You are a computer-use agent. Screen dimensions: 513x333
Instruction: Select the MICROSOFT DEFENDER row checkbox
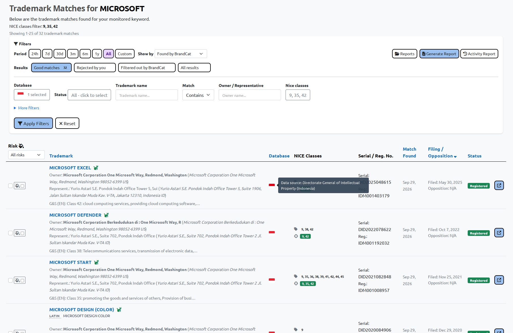10,233
